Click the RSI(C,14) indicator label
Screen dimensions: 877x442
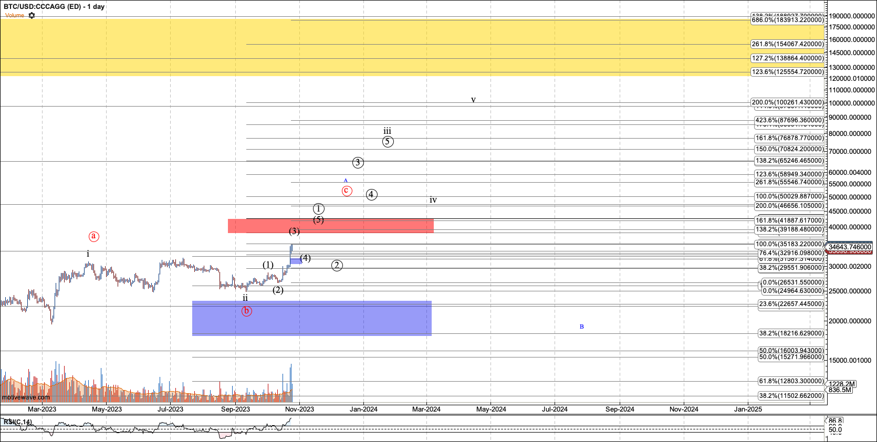point(18,422)
